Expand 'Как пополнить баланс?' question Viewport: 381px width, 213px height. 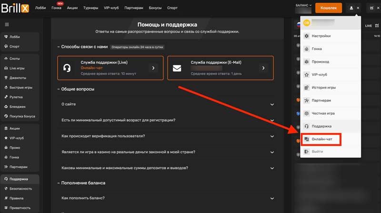point(272,198)
